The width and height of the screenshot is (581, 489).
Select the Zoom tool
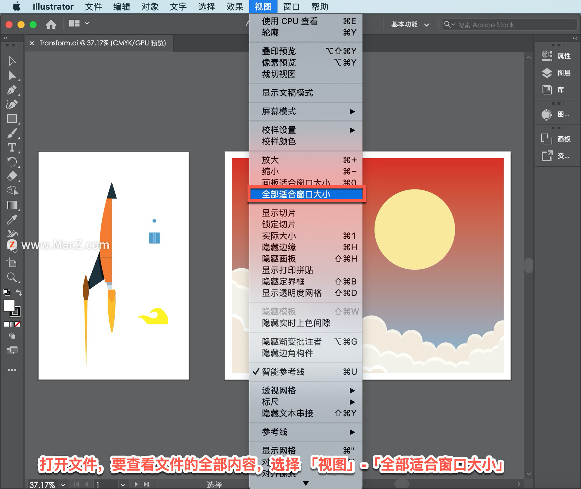click(12, 277)
